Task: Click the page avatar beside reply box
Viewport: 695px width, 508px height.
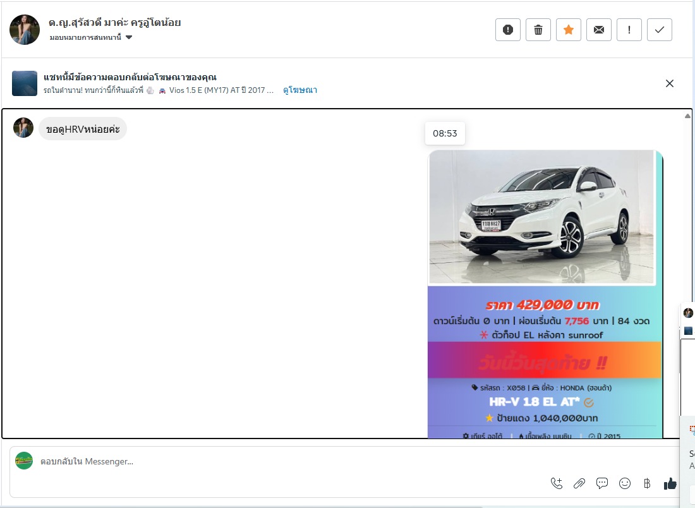Action: pyautogui.click(x=24, y=461)
